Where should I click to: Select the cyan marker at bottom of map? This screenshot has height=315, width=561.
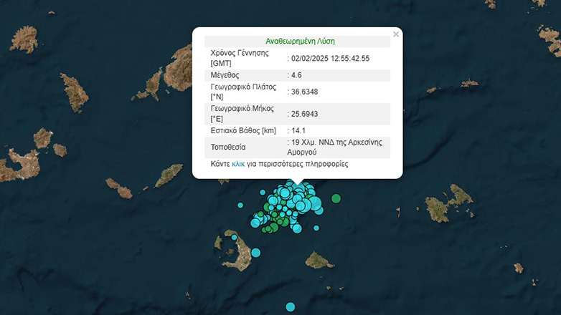[291, 307]
